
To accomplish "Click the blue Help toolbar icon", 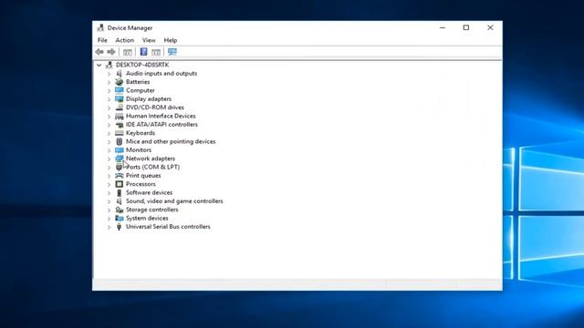I will point(143,52).
